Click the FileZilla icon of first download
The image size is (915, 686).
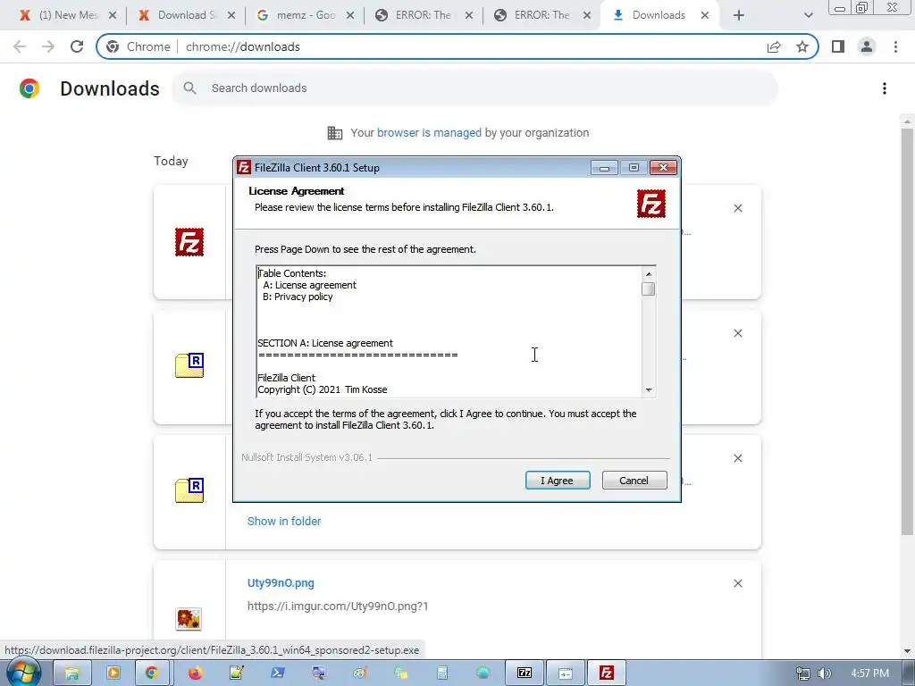tap(189, 242)
